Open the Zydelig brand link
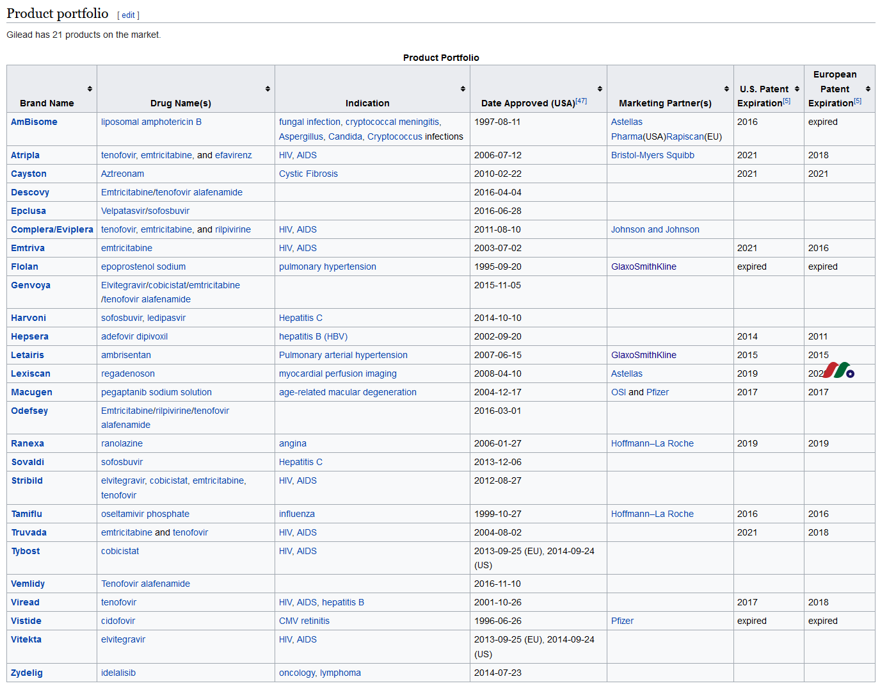This screenshot has width=880, height=688. click(x=27, y=673)
